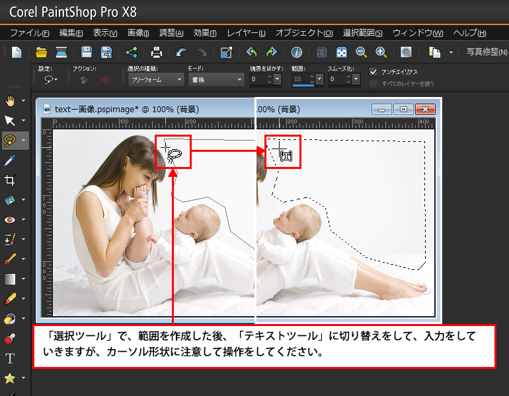Open the 効果 menu
Image resolution: width=509 pixels, height=396 pixels.
point(205,33)
